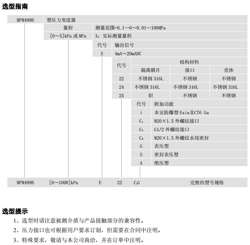This screenshot has width=250, height=245.
Task: Click the G1/2 外螺纹接口 option
Action: coord(172,129)
